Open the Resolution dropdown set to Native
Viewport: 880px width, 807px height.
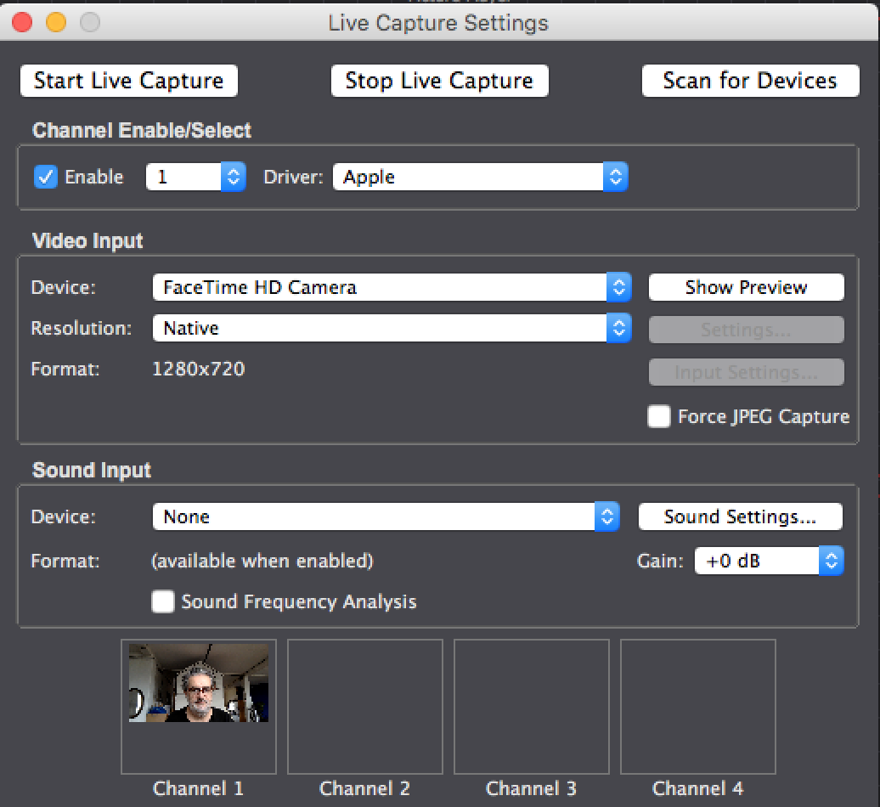tap(392, 328)
